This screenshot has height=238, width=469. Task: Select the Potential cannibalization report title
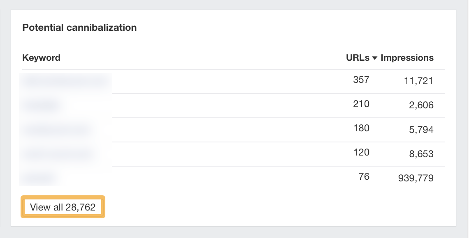(x=80, y=27)
